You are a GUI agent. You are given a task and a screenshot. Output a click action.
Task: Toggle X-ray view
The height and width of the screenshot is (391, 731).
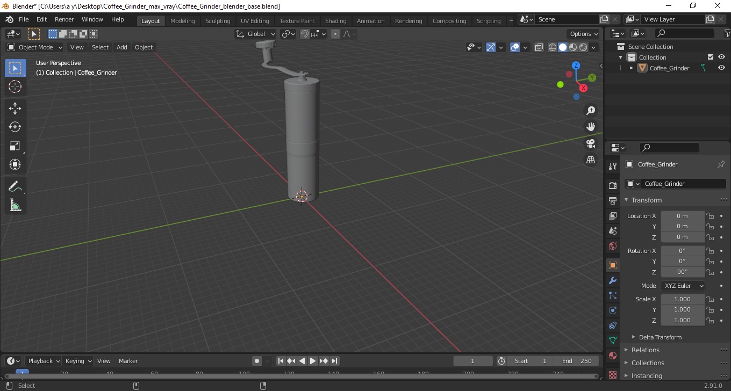(539, 47)
